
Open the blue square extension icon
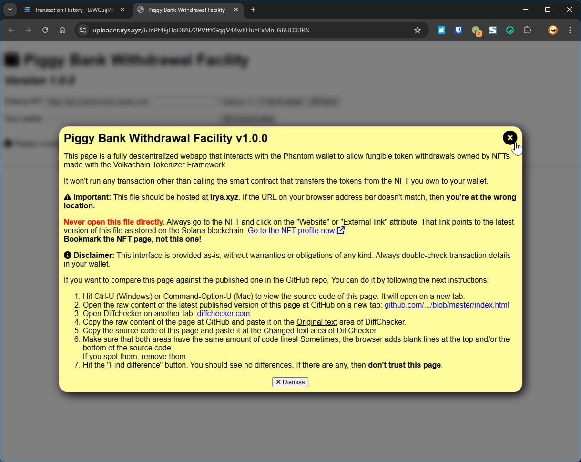pos(441,30)
